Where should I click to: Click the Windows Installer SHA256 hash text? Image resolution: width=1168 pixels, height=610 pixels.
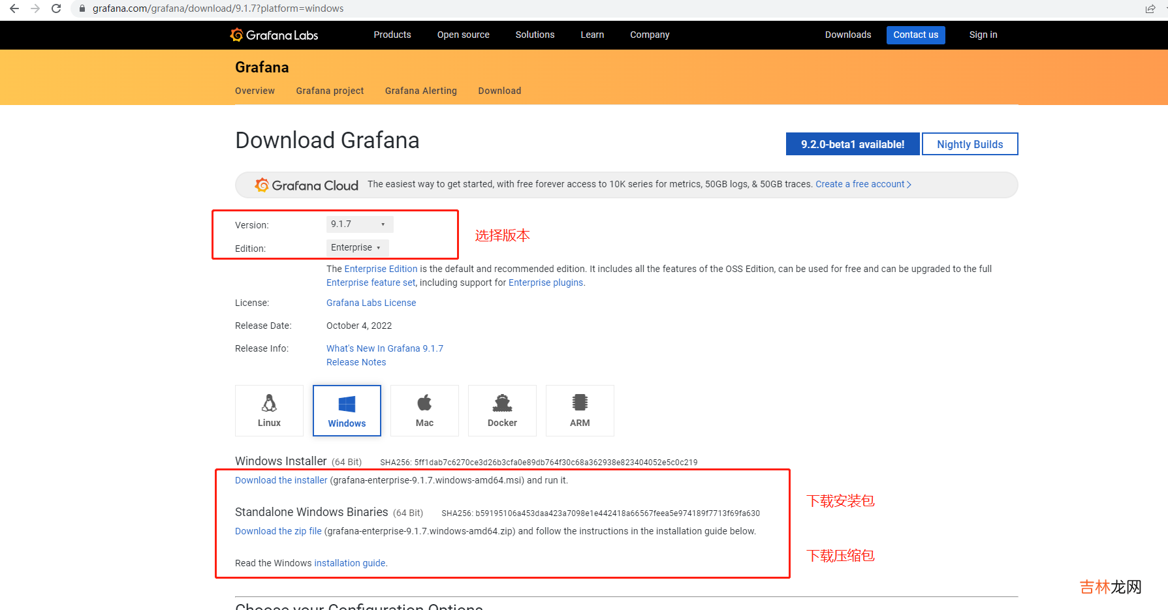tap(539, 463)
